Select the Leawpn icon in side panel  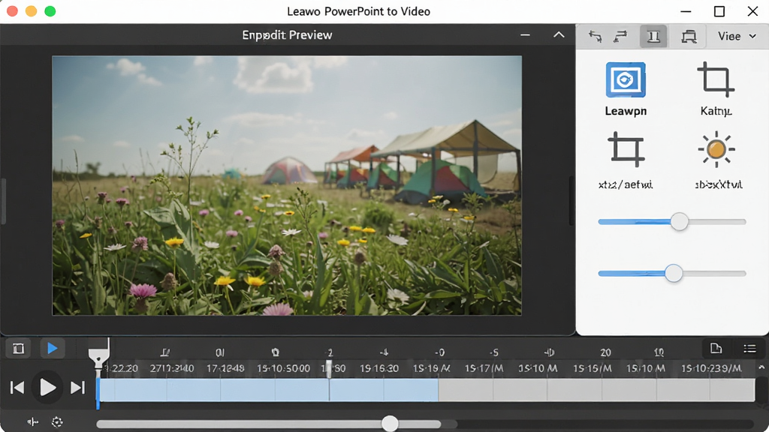point(626,79)
